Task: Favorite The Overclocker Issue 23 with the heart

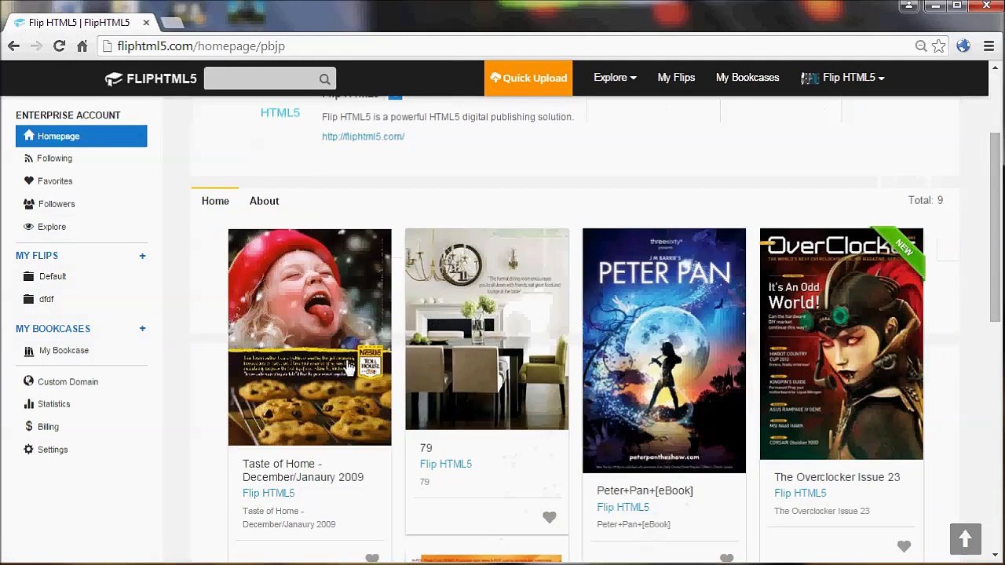Action: 904,546
